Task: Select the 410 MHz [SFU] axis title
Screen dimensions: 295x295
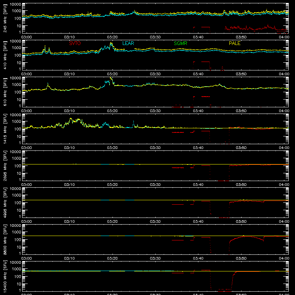Action: click(5, 55)
